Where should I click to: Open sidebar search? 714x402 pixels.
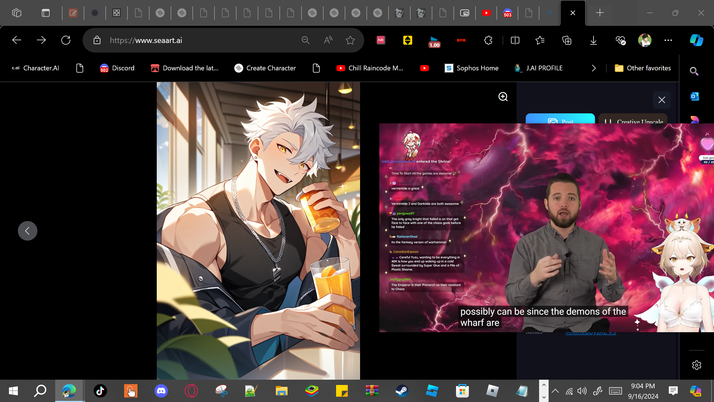click(x=694, y=71)
